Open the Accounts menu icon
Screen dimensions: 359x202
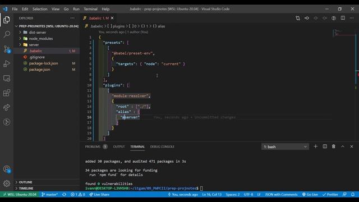tap(7, 169)
